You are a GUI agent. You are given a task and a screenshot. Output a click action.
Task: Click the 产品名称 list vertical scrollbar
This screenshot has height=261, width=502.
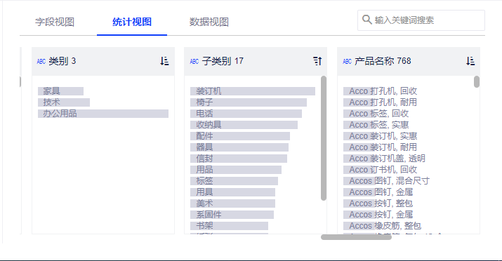click(x=477, y=81)
